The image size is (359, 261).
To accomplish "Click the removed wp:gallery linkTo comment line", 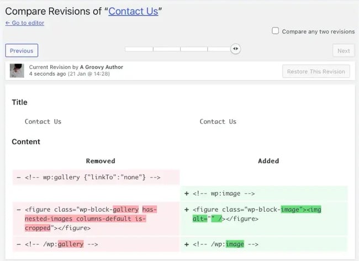I will (x=96, y=177).
